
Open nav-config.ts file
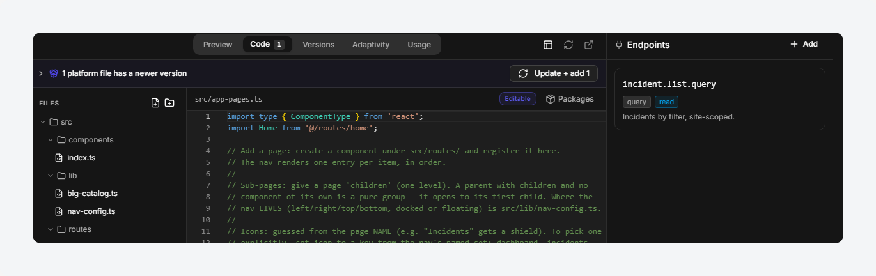(x=91, y=211)
